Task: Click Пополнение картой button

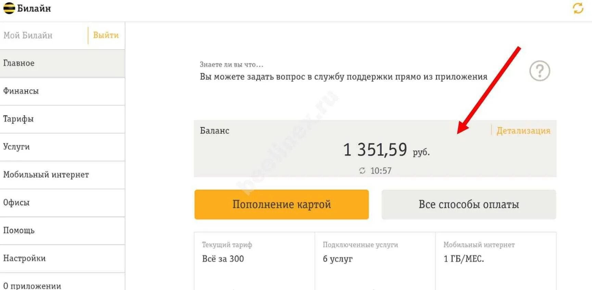Action: pos(282,204)
